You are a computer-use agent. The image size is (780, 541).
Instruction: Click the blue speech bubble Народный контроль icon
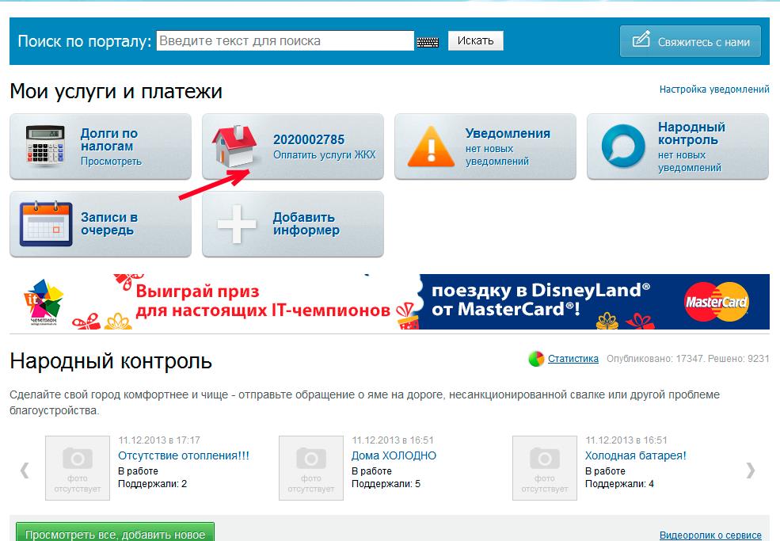(622, 147)
